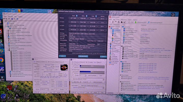
Task: Click the Read info icon in benchmark
Action: pos(77,16)
